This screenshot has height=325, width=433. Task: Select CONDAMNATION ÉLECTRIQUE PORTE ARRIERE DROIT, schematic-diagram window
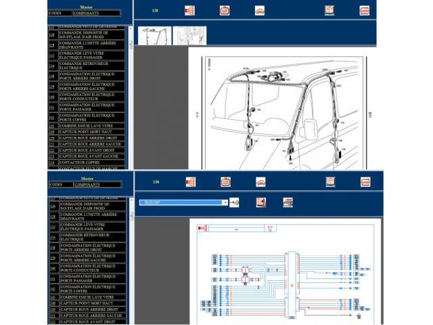(93, 248)
